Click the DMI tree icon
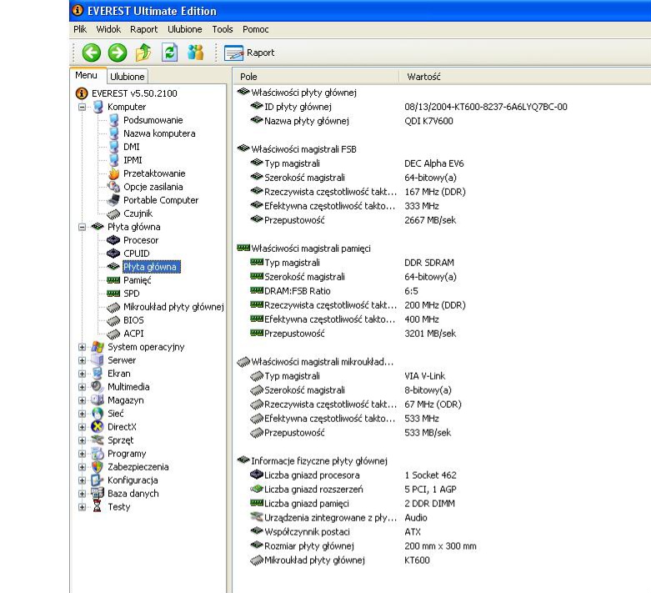 tap(113, 147)
